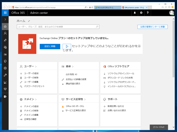Open the Support headset icon in sidebar
The image size is (177, 132).
coord(5,61)
